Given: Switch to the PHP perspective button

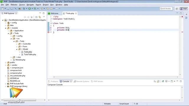Looking at the screenshot, I should pos(184,9).
